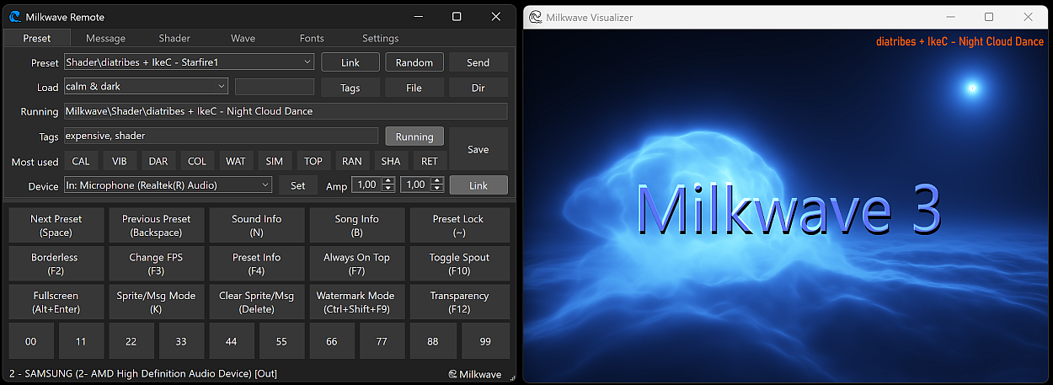
Task: Toggle Borderless (F2) mode
Action: point(56,264)
